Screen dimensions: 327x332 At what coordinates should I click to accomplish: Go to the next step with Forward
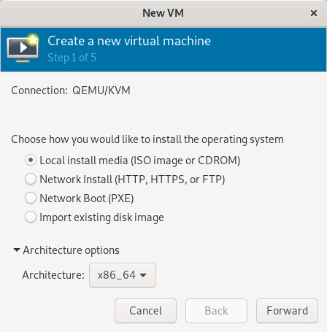[x=287, y=311]
